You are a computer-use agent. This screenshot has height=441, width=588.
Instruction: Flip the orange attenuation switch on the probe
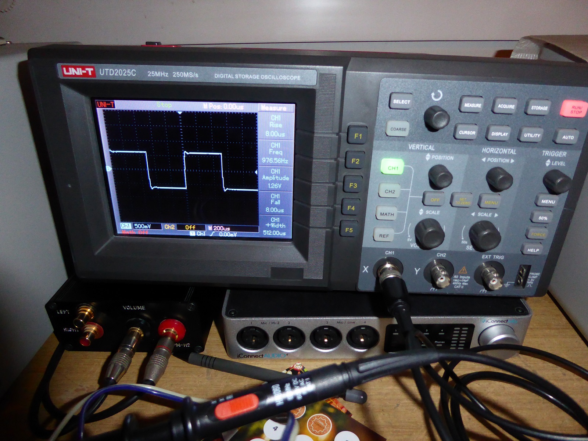point(237,406)
